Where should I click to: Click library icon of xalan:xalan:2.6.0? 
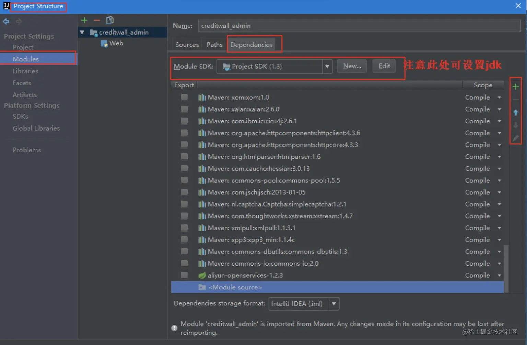pos(202,109)
